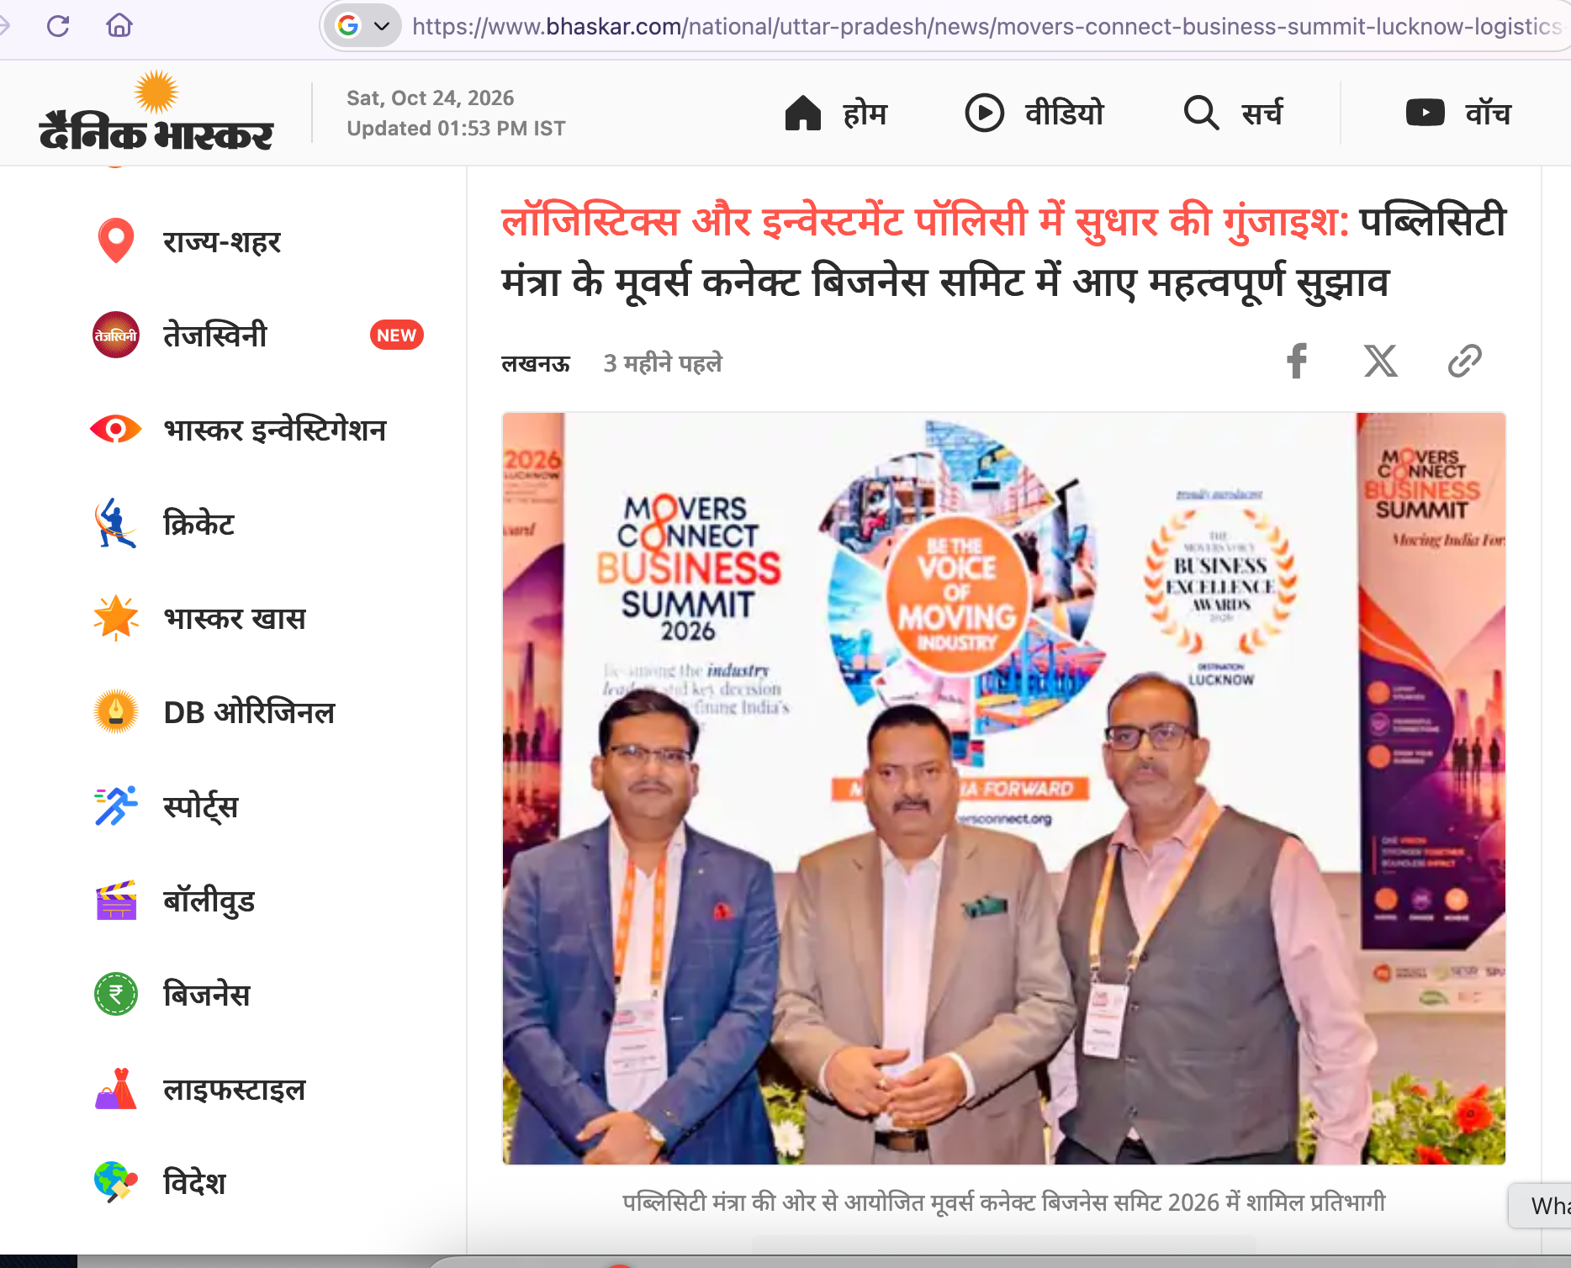
Task: Open the राज्य-शहर location pin icon
Action: (x=116, y=241)
